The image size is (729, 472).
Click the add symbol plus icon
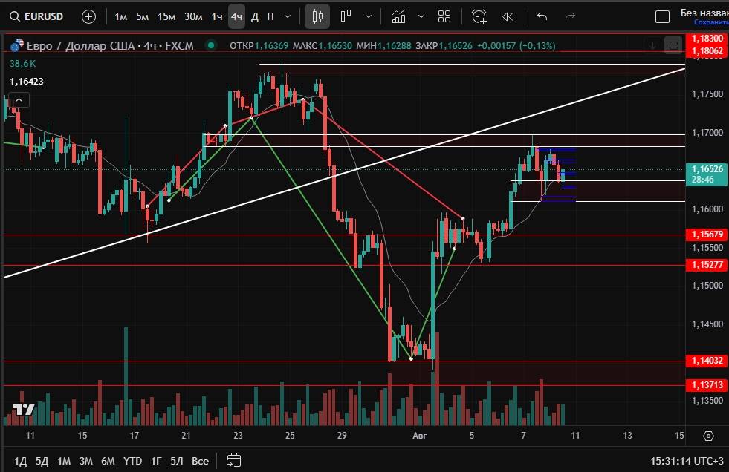click(x=88, y=16)
